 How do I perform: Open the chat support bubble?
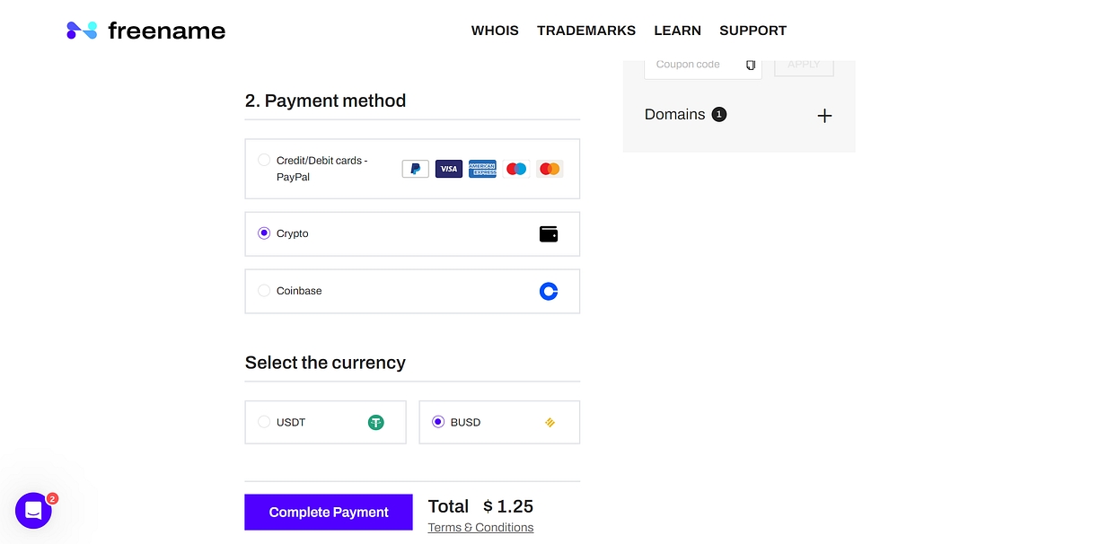33,511
